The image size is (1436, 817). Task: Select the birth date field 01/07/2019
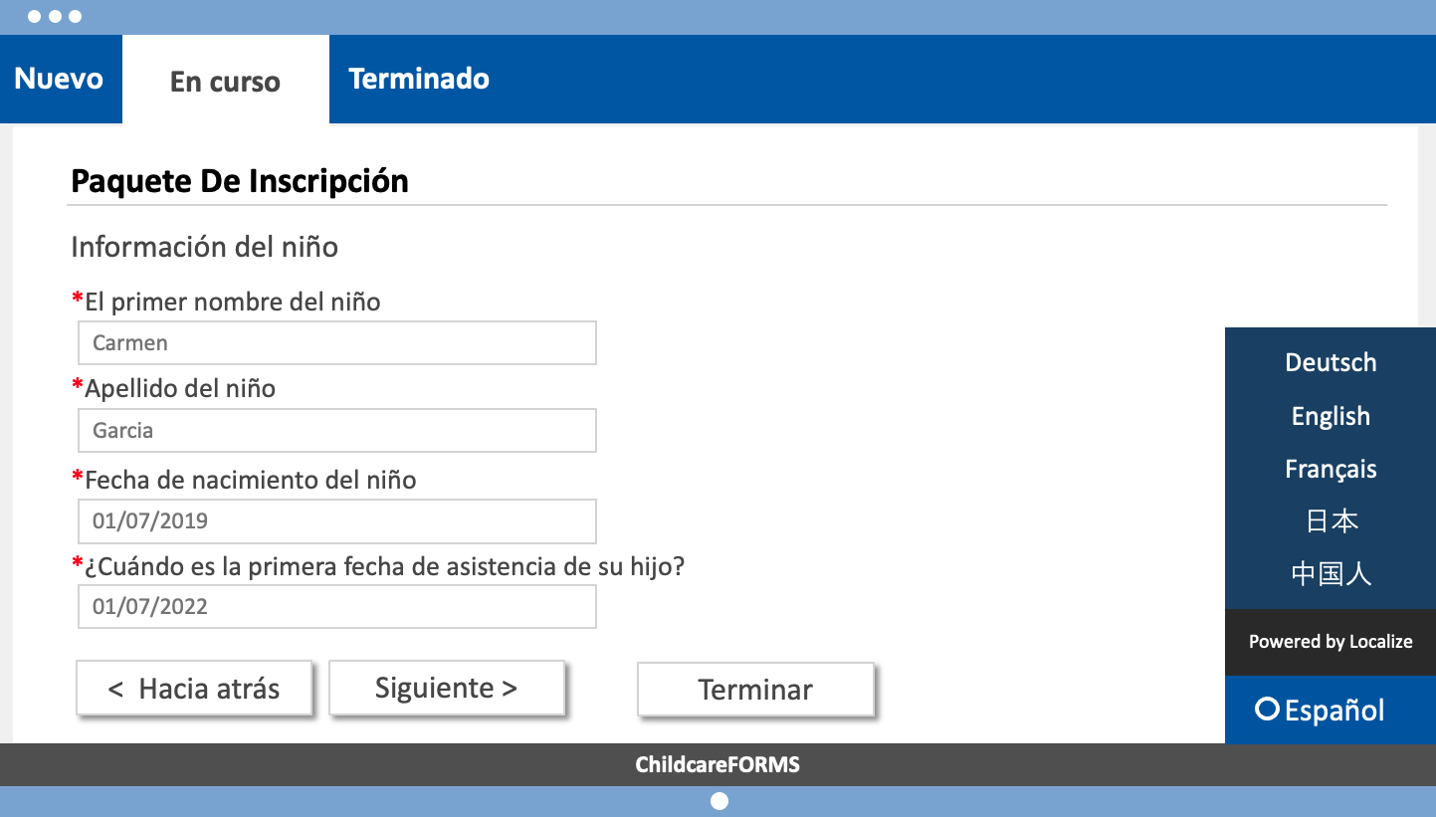337,520
